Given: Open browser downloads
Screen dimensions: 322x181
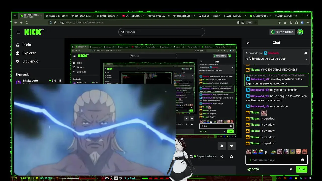Looking at the screenshot, I should [285, 23].
